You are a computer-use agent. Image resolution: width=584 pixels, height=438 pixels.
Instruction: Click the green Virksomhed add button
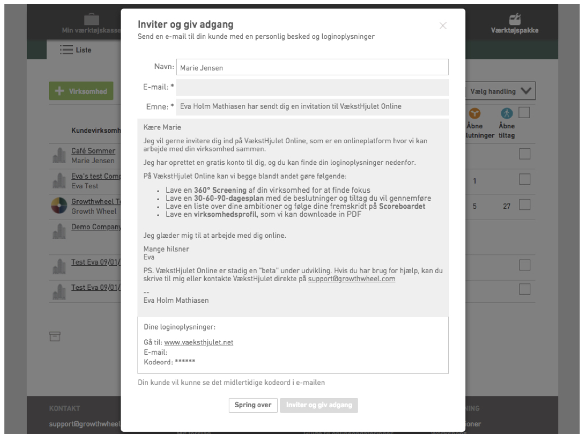(x=81, y=91)
